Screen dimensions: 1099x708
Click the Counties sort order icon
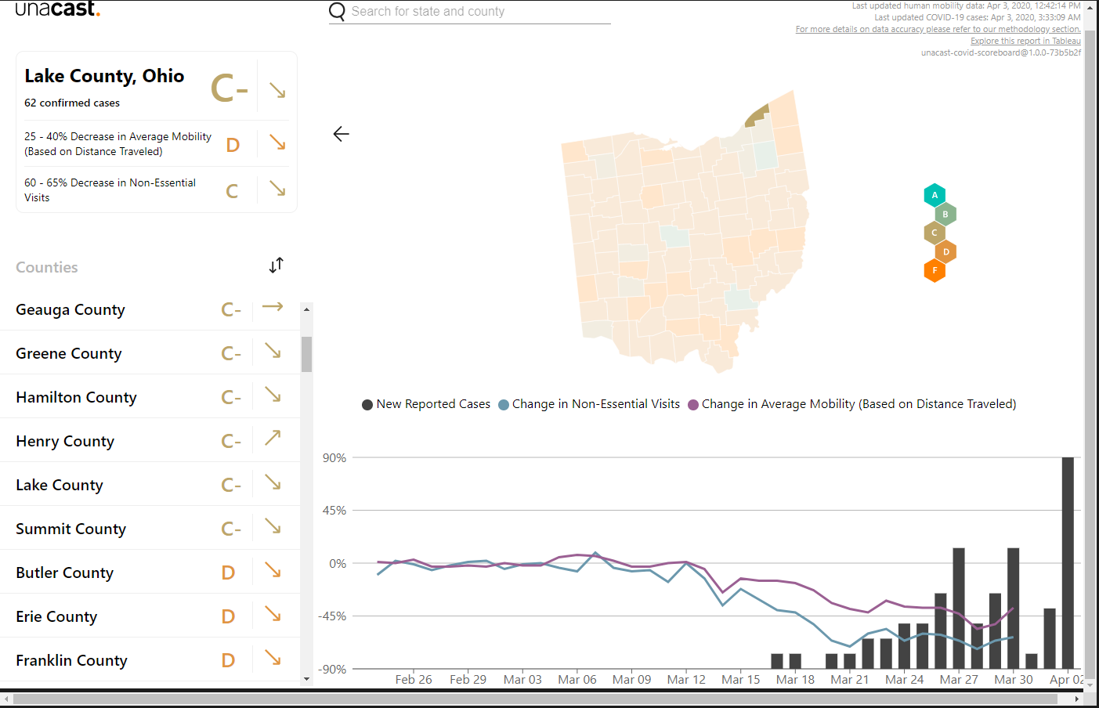pyautogui.click(x=276, y=265)
